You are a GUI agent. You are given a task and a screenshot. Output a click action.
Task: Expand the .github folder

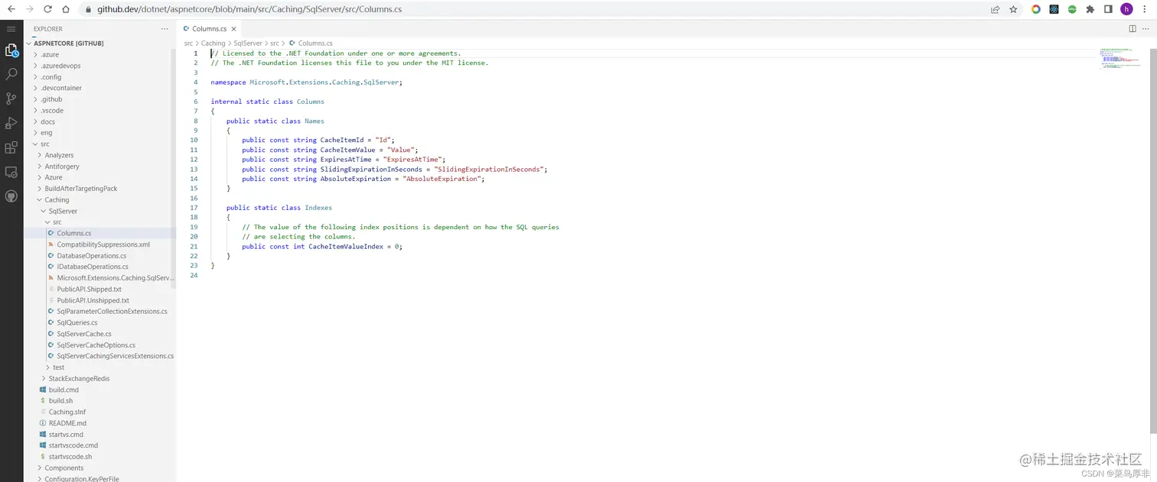(100, 99)
